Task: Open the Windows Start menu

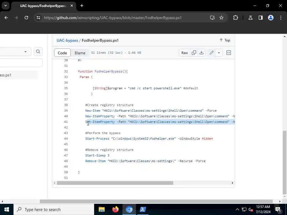Action: pyautogui.click(x=7, y=209)
